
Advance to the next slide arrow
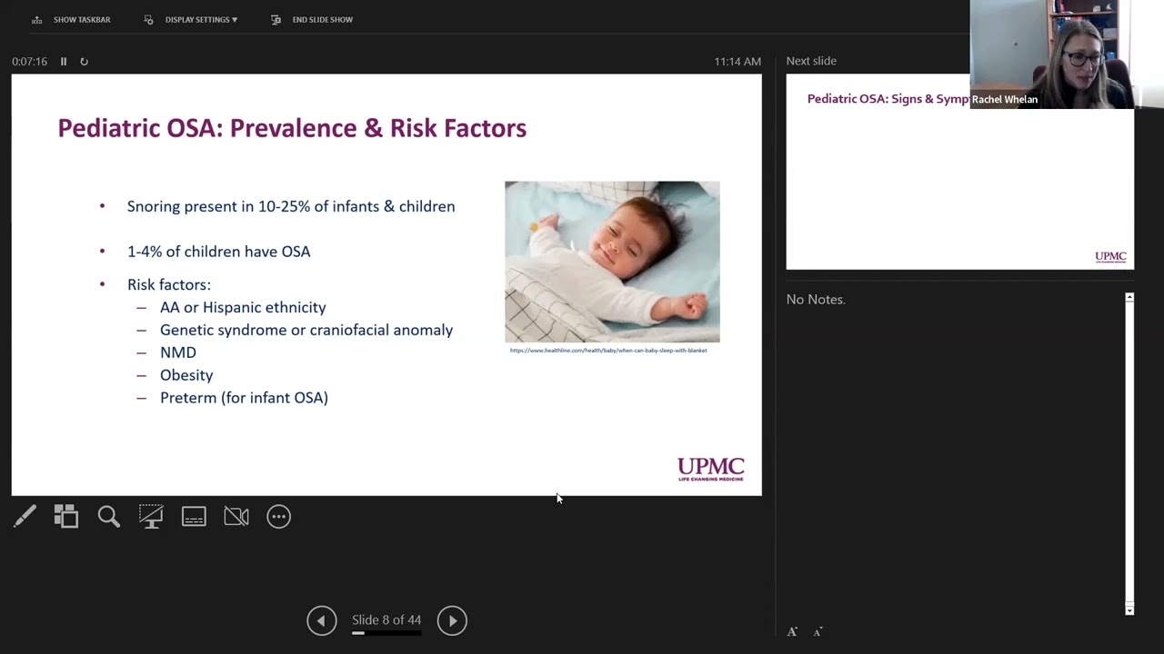pos(452,620)
